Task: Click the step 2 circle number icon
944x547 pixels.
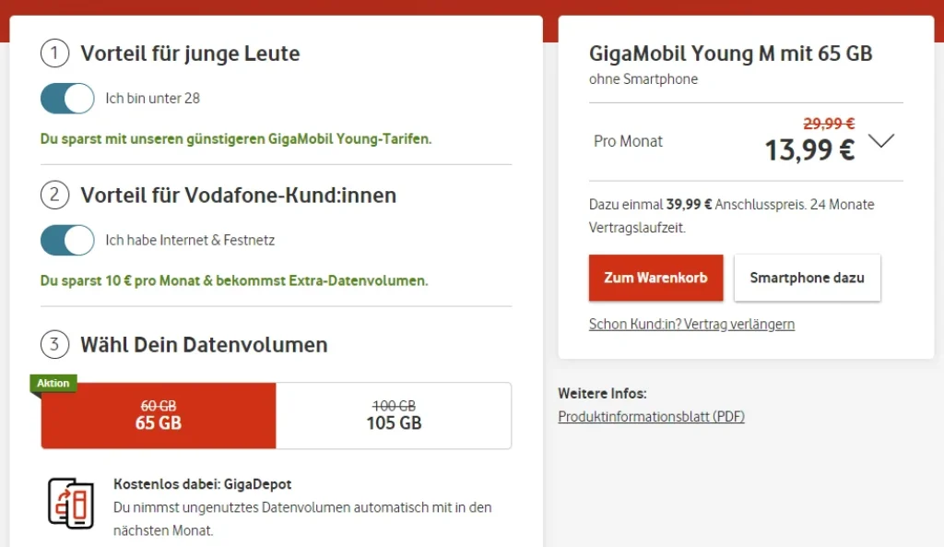Action: pyautogui.click(x=54, y=195)
